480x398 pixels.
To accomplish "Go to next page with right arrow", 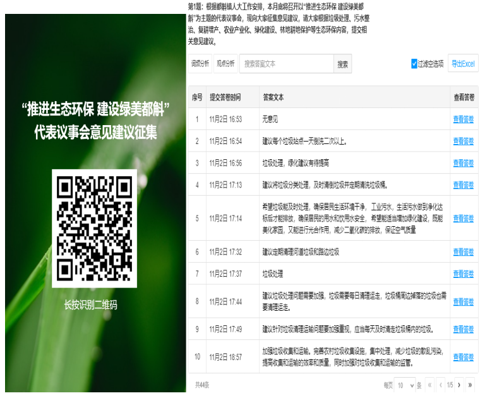I will point(459,385).
